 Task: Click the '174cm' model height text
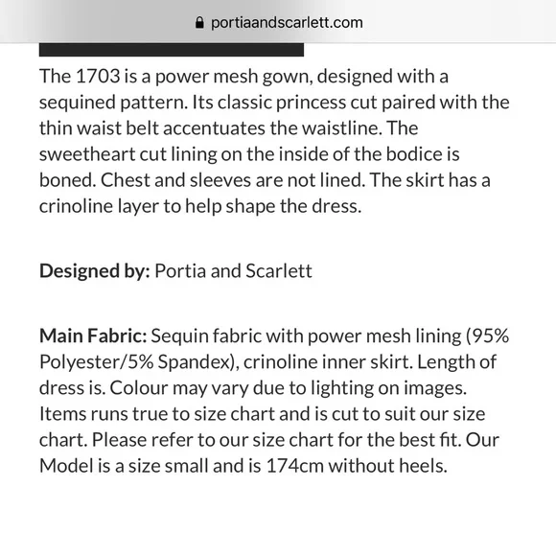click(x=295, y=466)
